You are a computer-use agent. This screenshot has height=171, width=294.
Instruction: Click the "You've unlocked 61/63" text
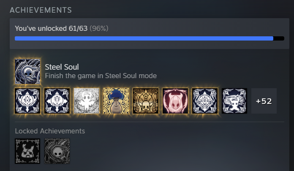51,28
